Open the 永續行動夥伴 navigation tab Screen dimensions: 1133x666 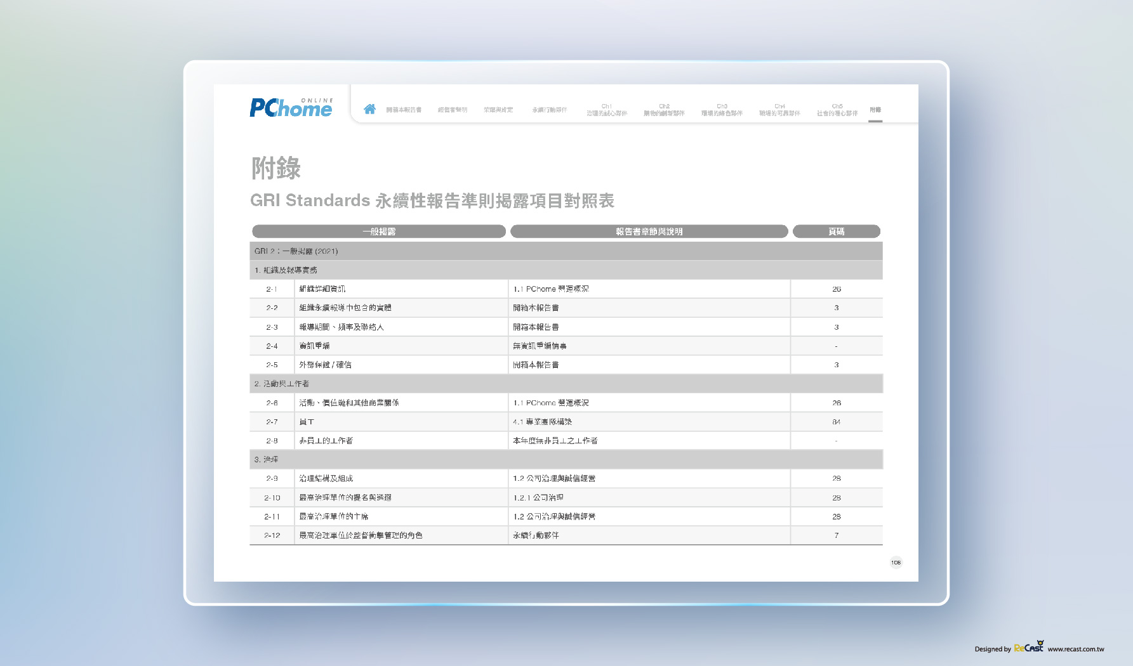(550, 110)
